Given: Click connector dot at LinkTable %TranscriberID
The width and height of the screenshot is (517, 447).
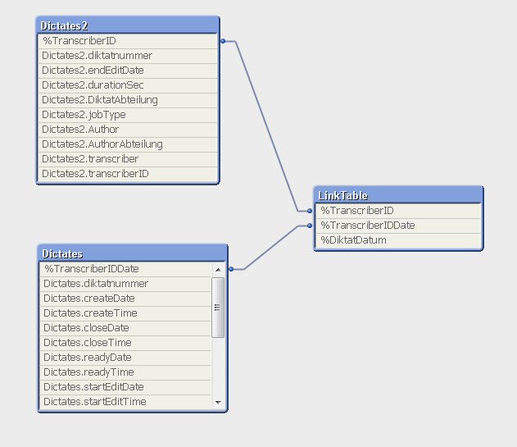Looking at the screenshot, I should 309,211.
